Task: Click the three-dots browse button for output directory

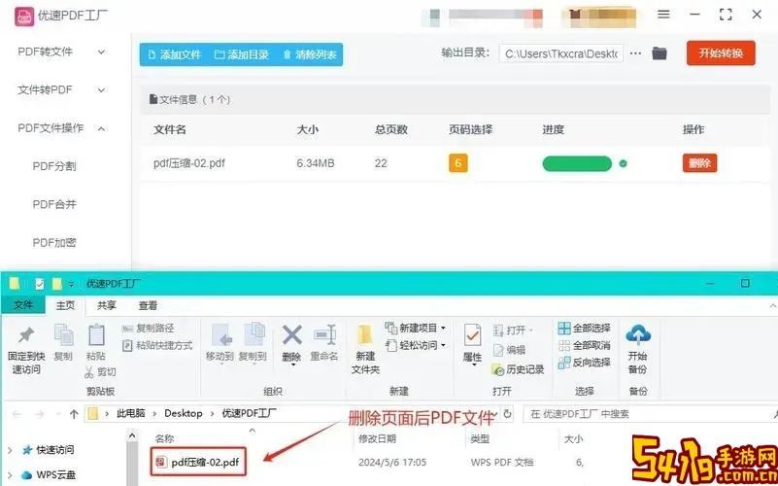Action: [635, 53]
